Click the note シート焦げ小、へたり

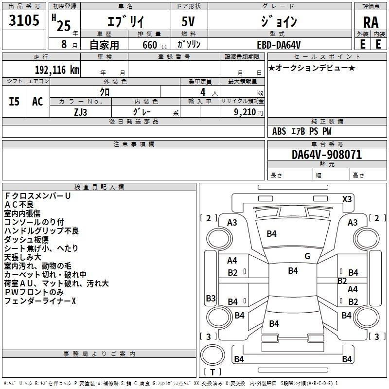[x=41, y=248]
